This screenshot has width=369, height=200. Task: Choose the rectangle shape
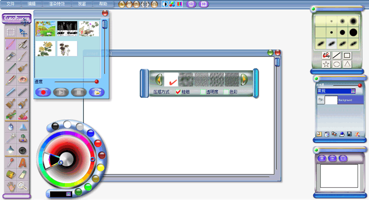pyautogui.click(x=347, y=55)
